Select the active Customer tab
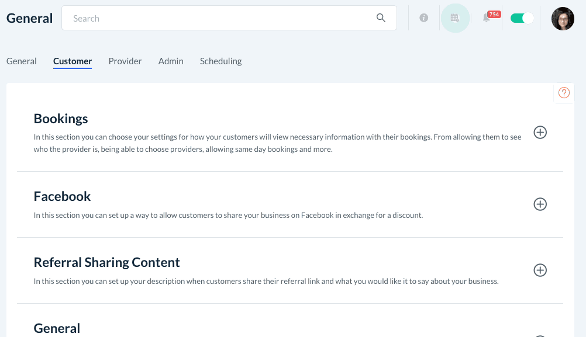Viewport: 586px width, 337px height. (x=73, y=61)
